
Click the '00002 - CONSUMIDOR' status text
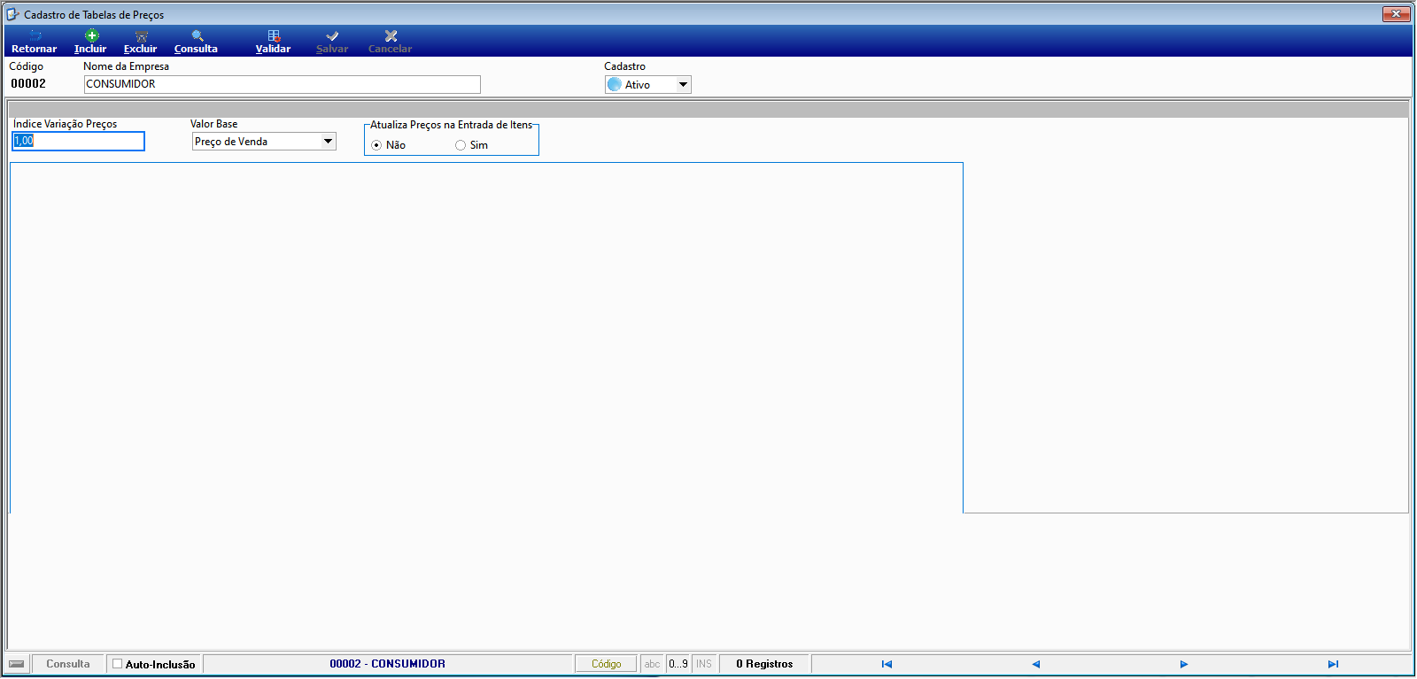(x=388, y=664)
